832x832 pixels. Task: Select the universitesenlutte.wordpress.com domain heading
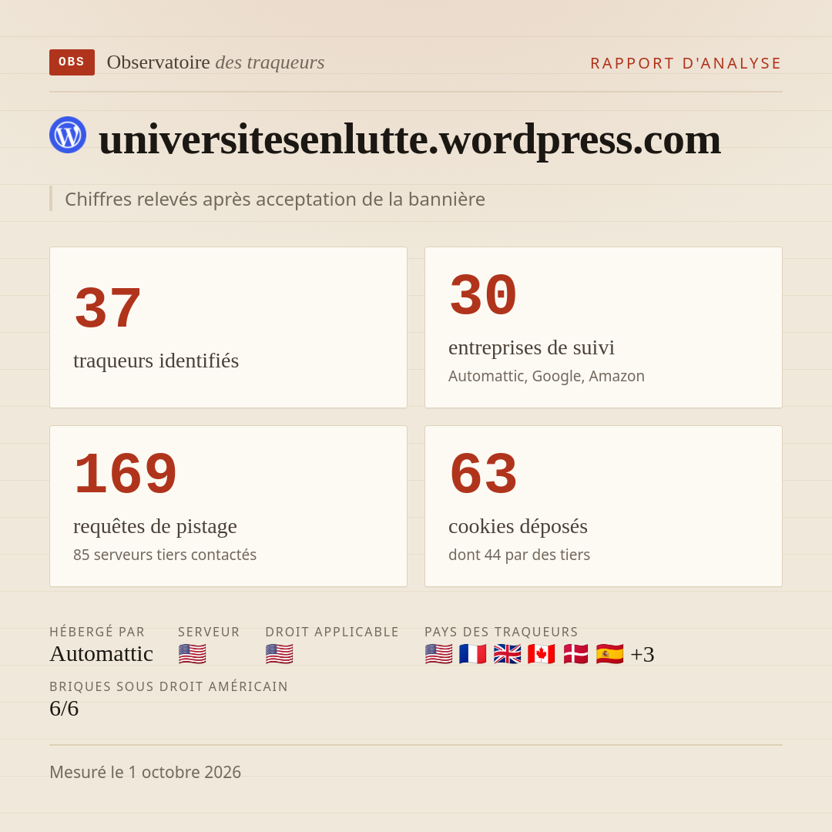pos(410,139)
